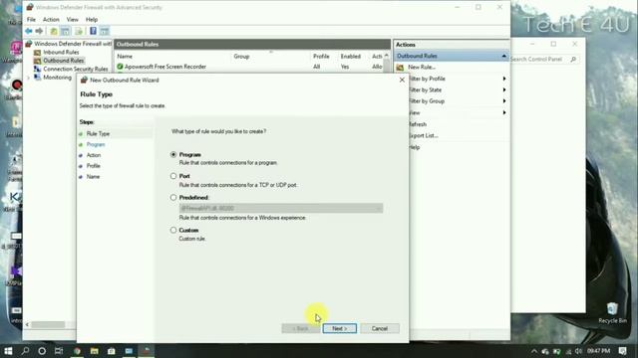Expand Filter by State submenu arrow
The image size is (638, 358).
point(504,90)
